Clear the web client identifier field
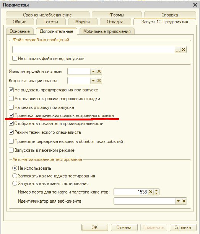Screen dimensions: 200x234 tap(184, 201)
